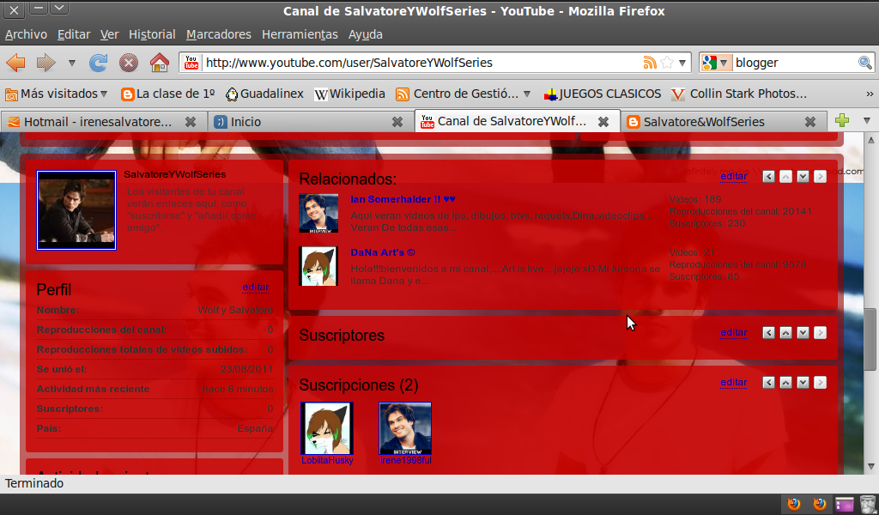Image resolution: width=879 pixels, height=515 pixels.
Task: Move the Suscripciones module up
Action: click(x=786, y=383)
